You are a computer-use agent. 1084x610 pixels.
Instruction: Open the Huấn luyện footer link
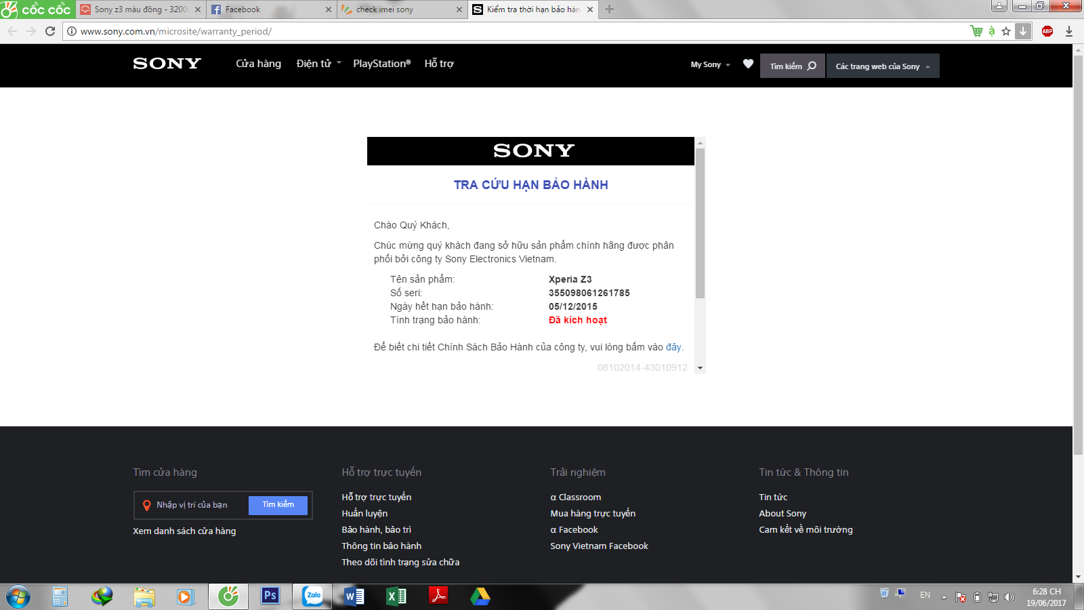[364, 513]
